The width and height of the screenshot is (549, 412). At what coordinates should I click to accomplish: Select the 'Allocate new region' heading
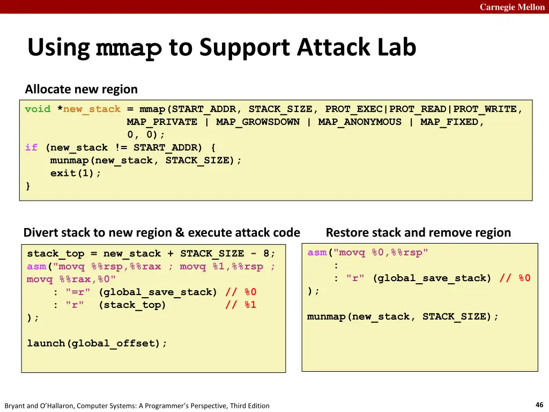click(81, 89)
